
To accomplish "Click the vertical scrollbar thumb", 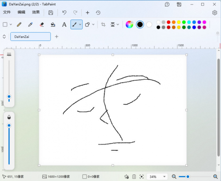I will pyautogui.click(x=218, y=108).
